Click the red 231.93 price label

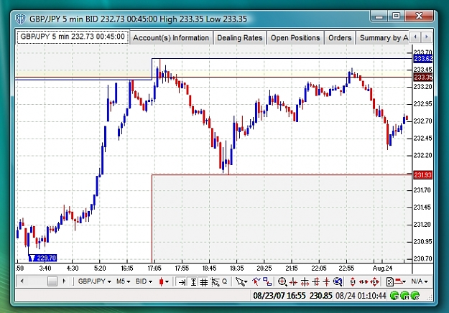[423, 175]
